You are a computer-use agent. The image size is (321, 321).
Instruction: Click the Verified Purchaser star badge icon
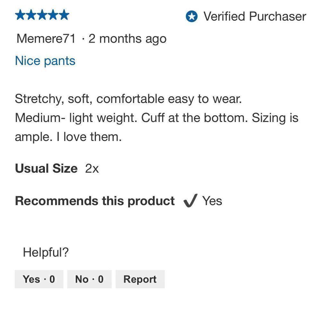(x=192, y=17)
